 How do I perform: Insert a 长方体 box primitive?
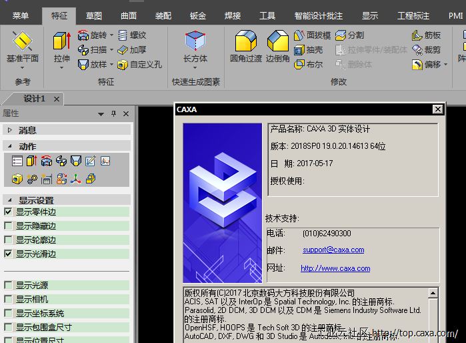(x=195, y=46)
